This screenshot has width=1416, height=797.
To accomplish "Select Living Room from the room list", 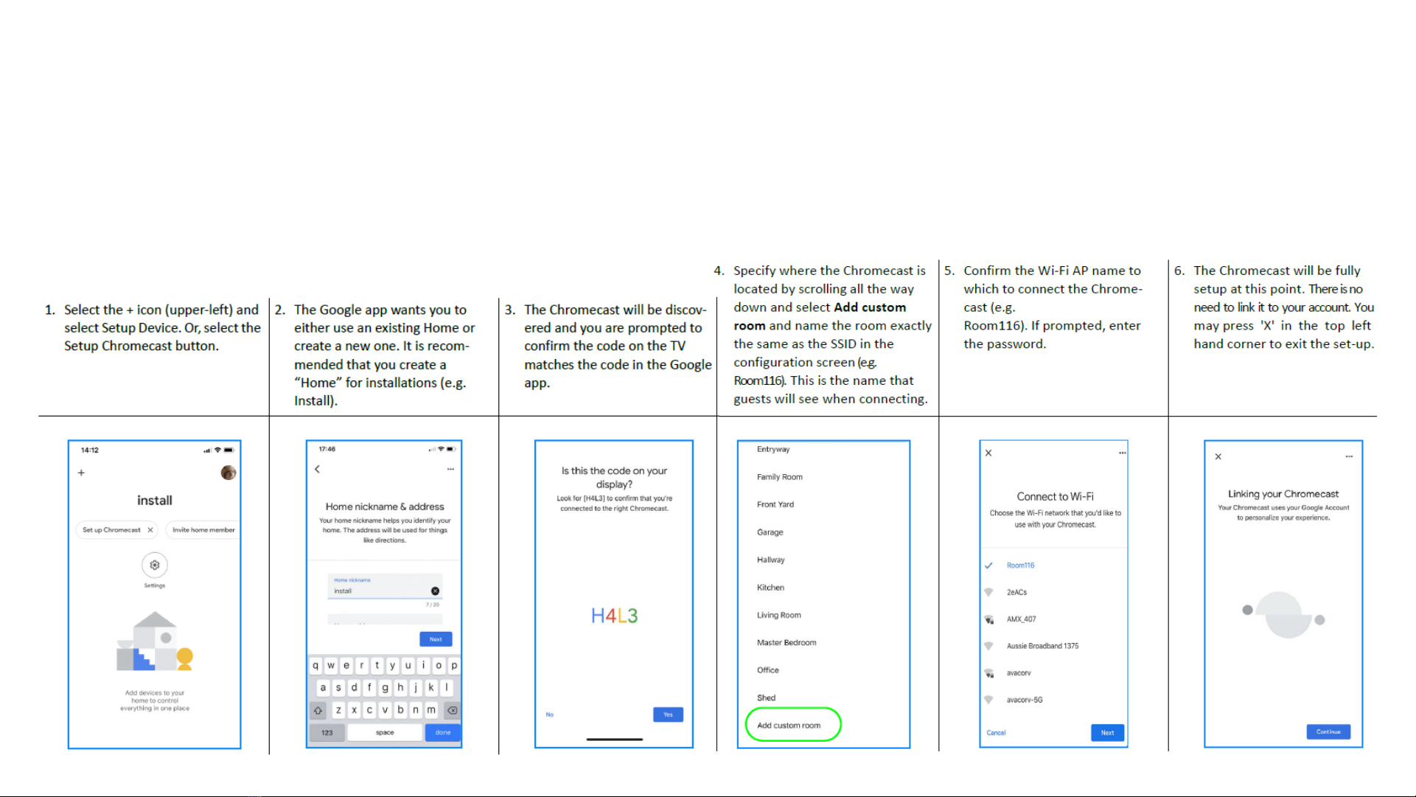I will coord(779,615).
